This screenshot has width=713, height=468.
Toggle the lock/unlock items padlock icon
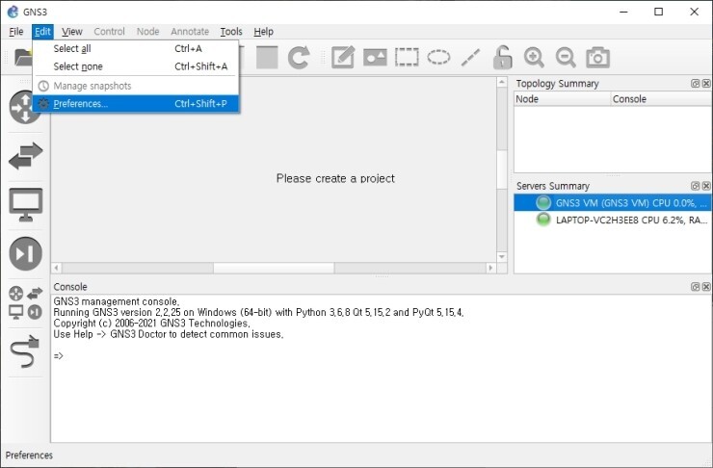(502, 57)
